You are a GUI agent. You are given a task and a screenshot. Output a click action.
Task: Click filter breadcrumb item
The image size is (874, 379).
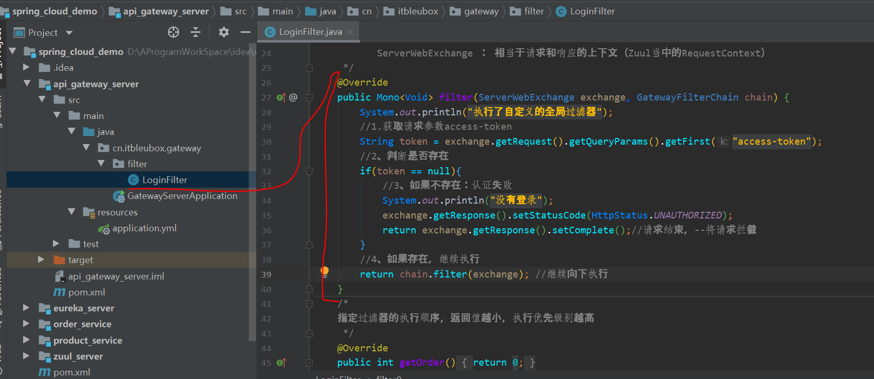pos(534,11)
